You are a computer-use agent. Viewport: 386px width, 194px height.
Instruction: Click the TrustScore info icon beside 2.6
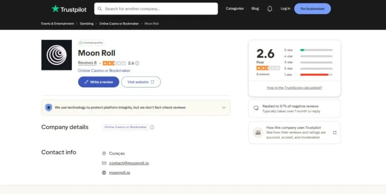tap(137, 63)
